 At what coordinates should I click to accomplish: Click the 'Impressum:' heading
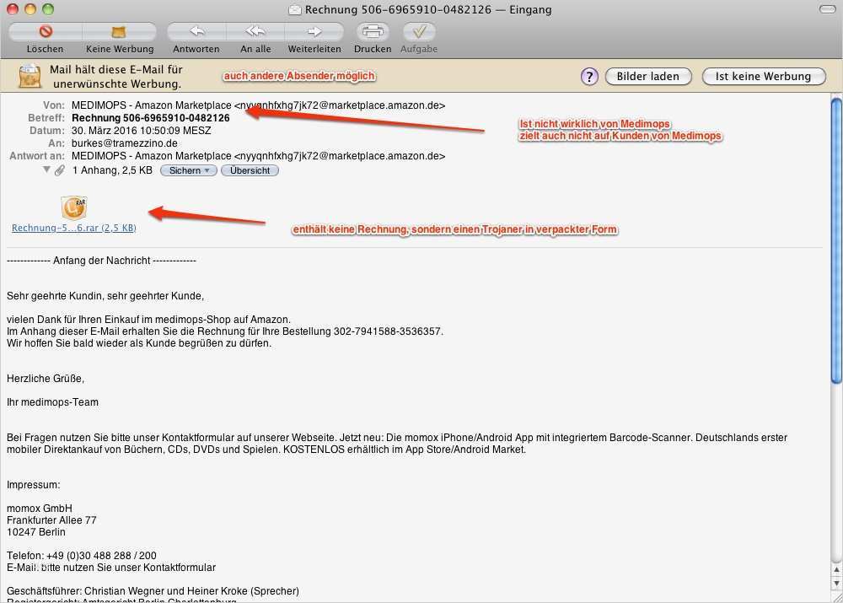[x=34, y=485]
